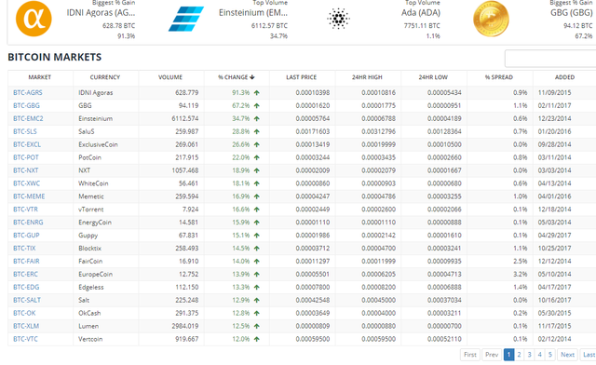
Task: Sort table by ADDED date header
Action: [x=564, y=77]
